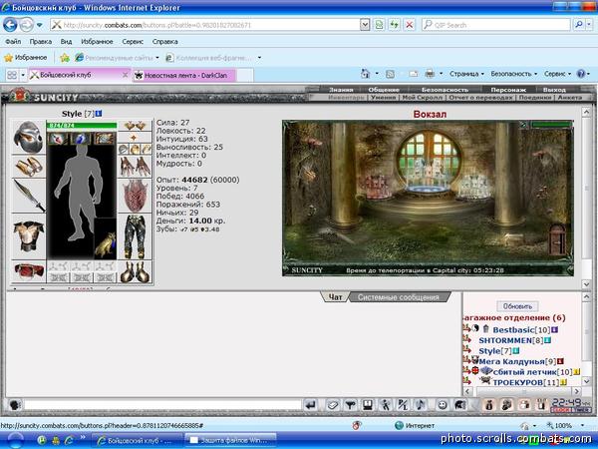The height and width of the screenshot is (449, 598).
Task: Click in the chat message input field
Action: tap(162, 405)
